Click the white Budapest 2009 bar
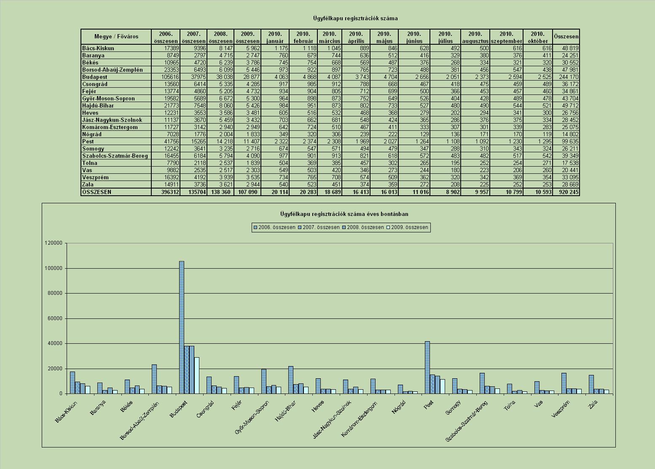Image resolution: width=655 pixels, height=469 pixels. [197, 375]
